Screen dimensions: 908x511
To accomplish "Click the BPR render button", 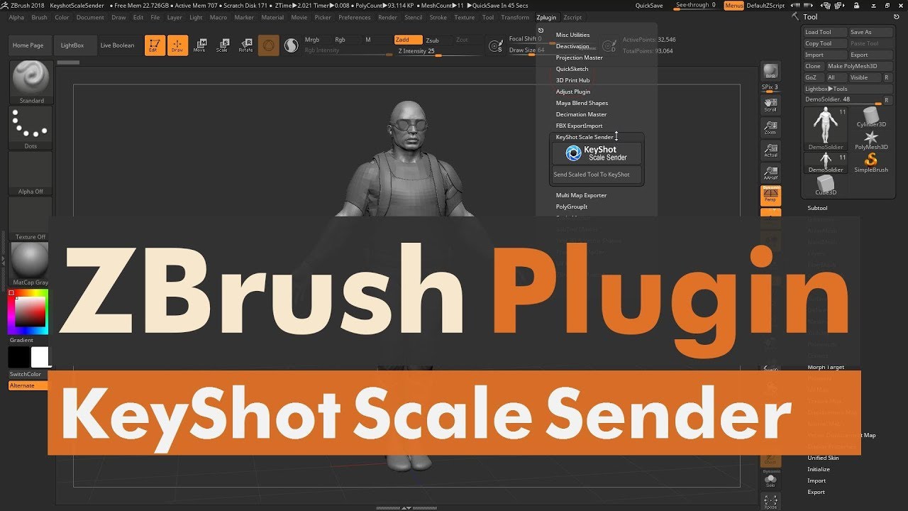I will pos(770,72).
